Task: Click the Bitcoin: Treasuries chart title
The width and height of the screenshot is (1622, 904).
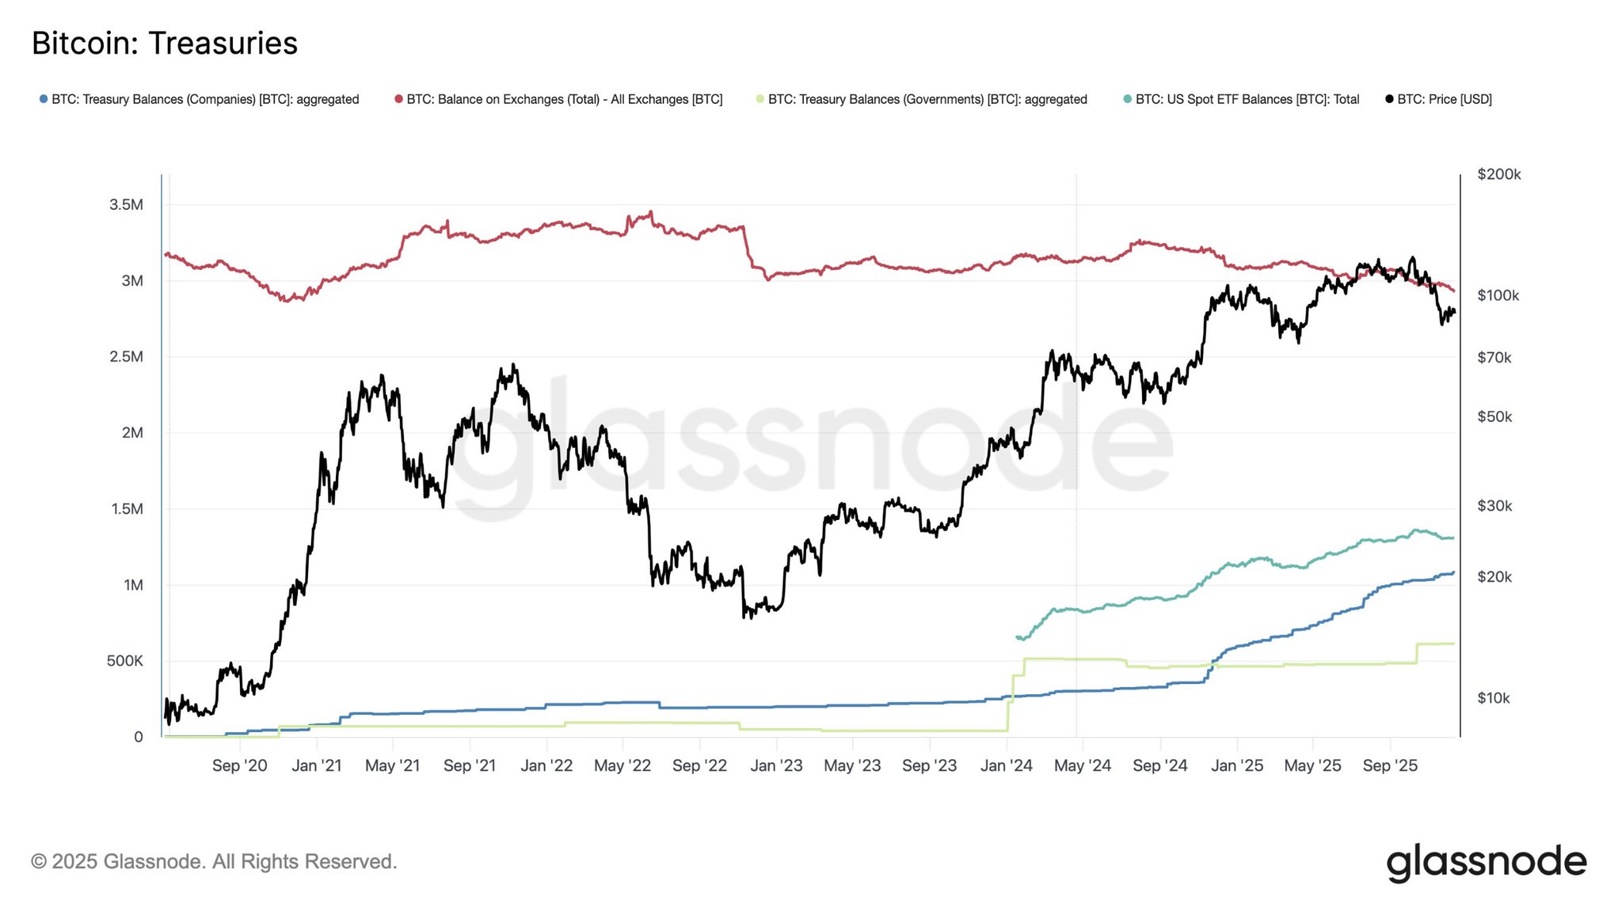Action: click(165, 44)
